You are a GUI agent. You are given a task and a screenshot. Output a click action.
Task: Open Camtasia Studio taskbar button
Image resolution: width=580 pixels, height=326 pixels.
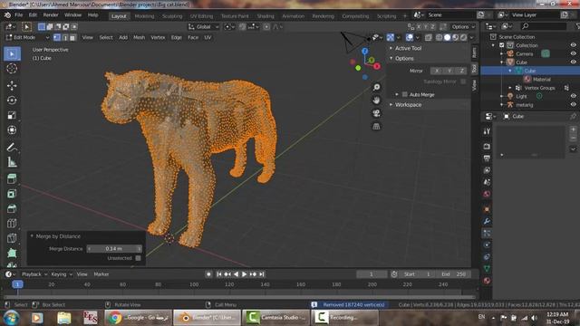coord(275,318)
